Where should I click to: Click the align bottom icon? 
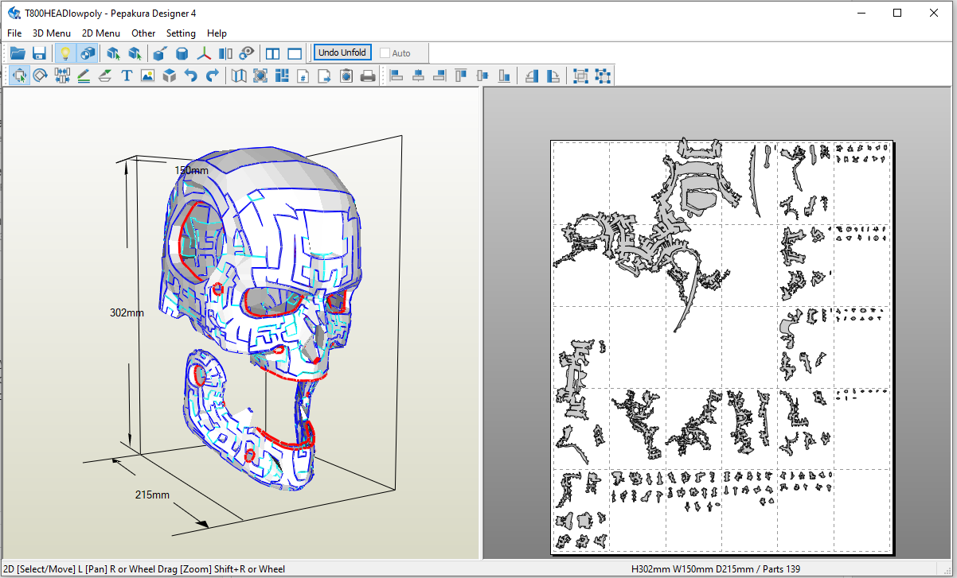pos(504,76)
